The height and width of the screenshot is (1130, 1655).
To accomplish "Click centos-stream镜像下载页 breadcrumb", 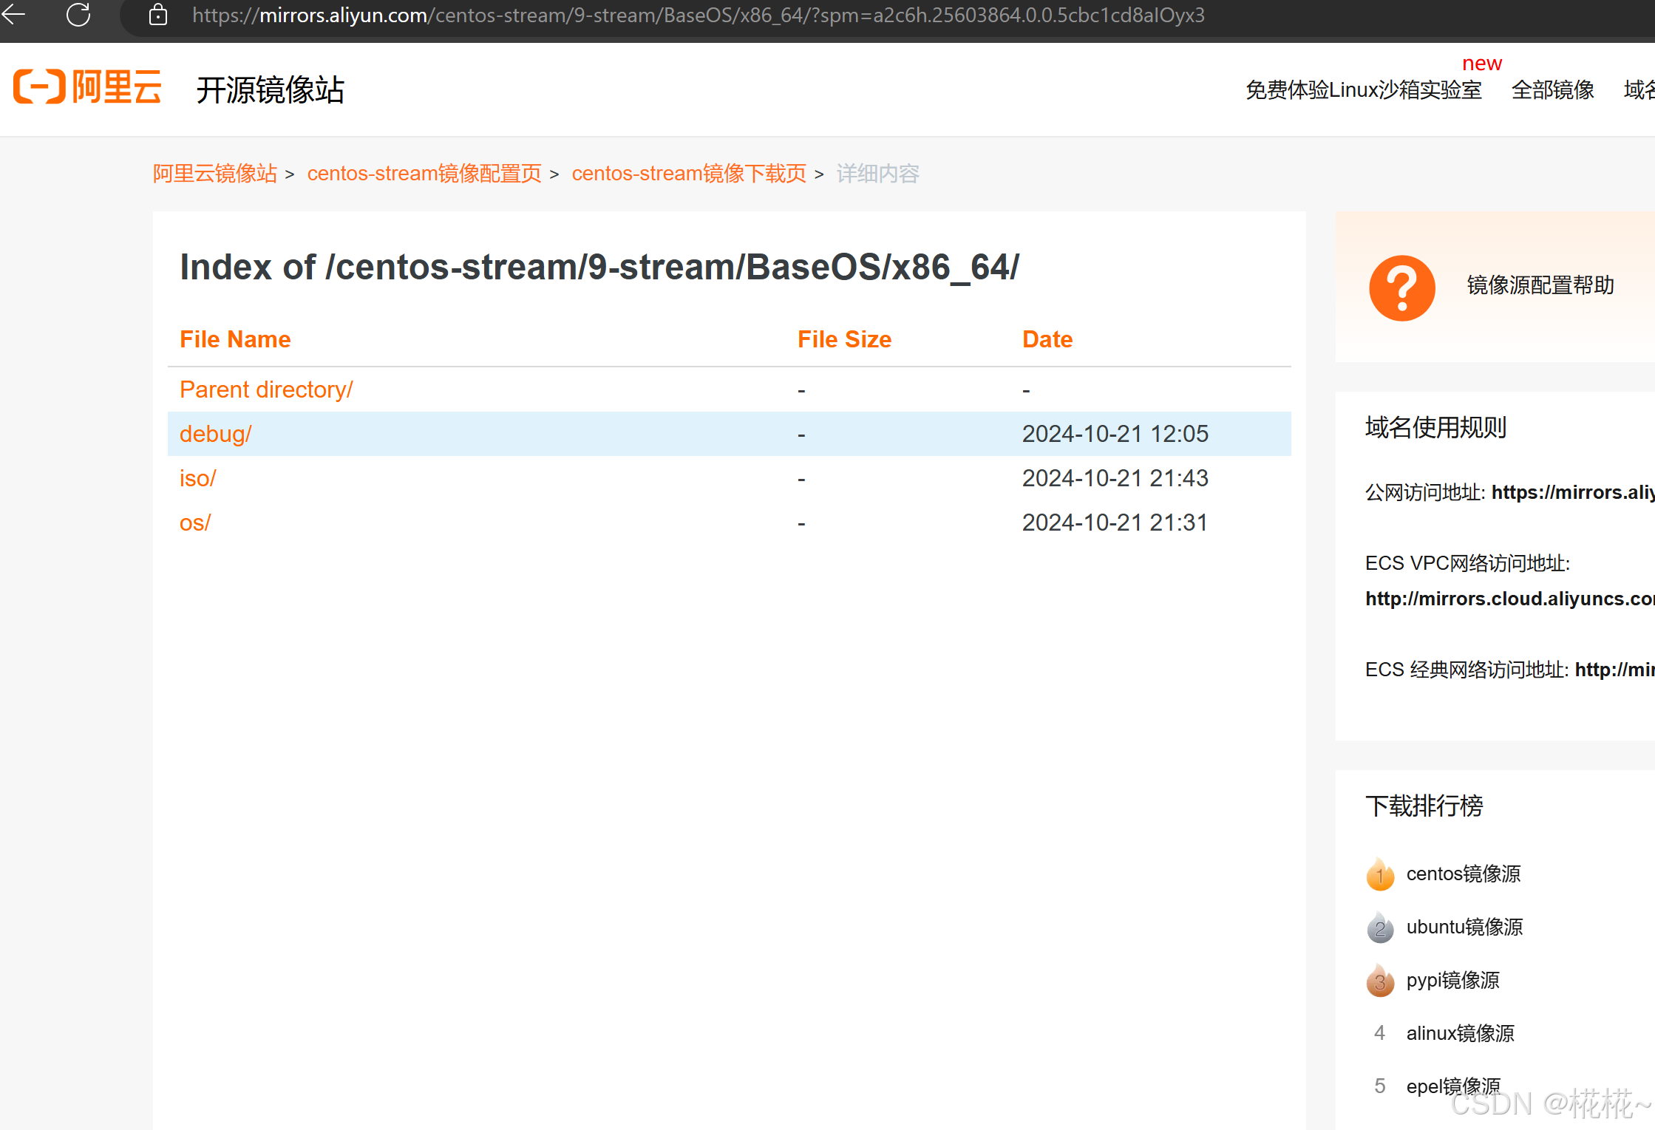I will coord(689,174).
